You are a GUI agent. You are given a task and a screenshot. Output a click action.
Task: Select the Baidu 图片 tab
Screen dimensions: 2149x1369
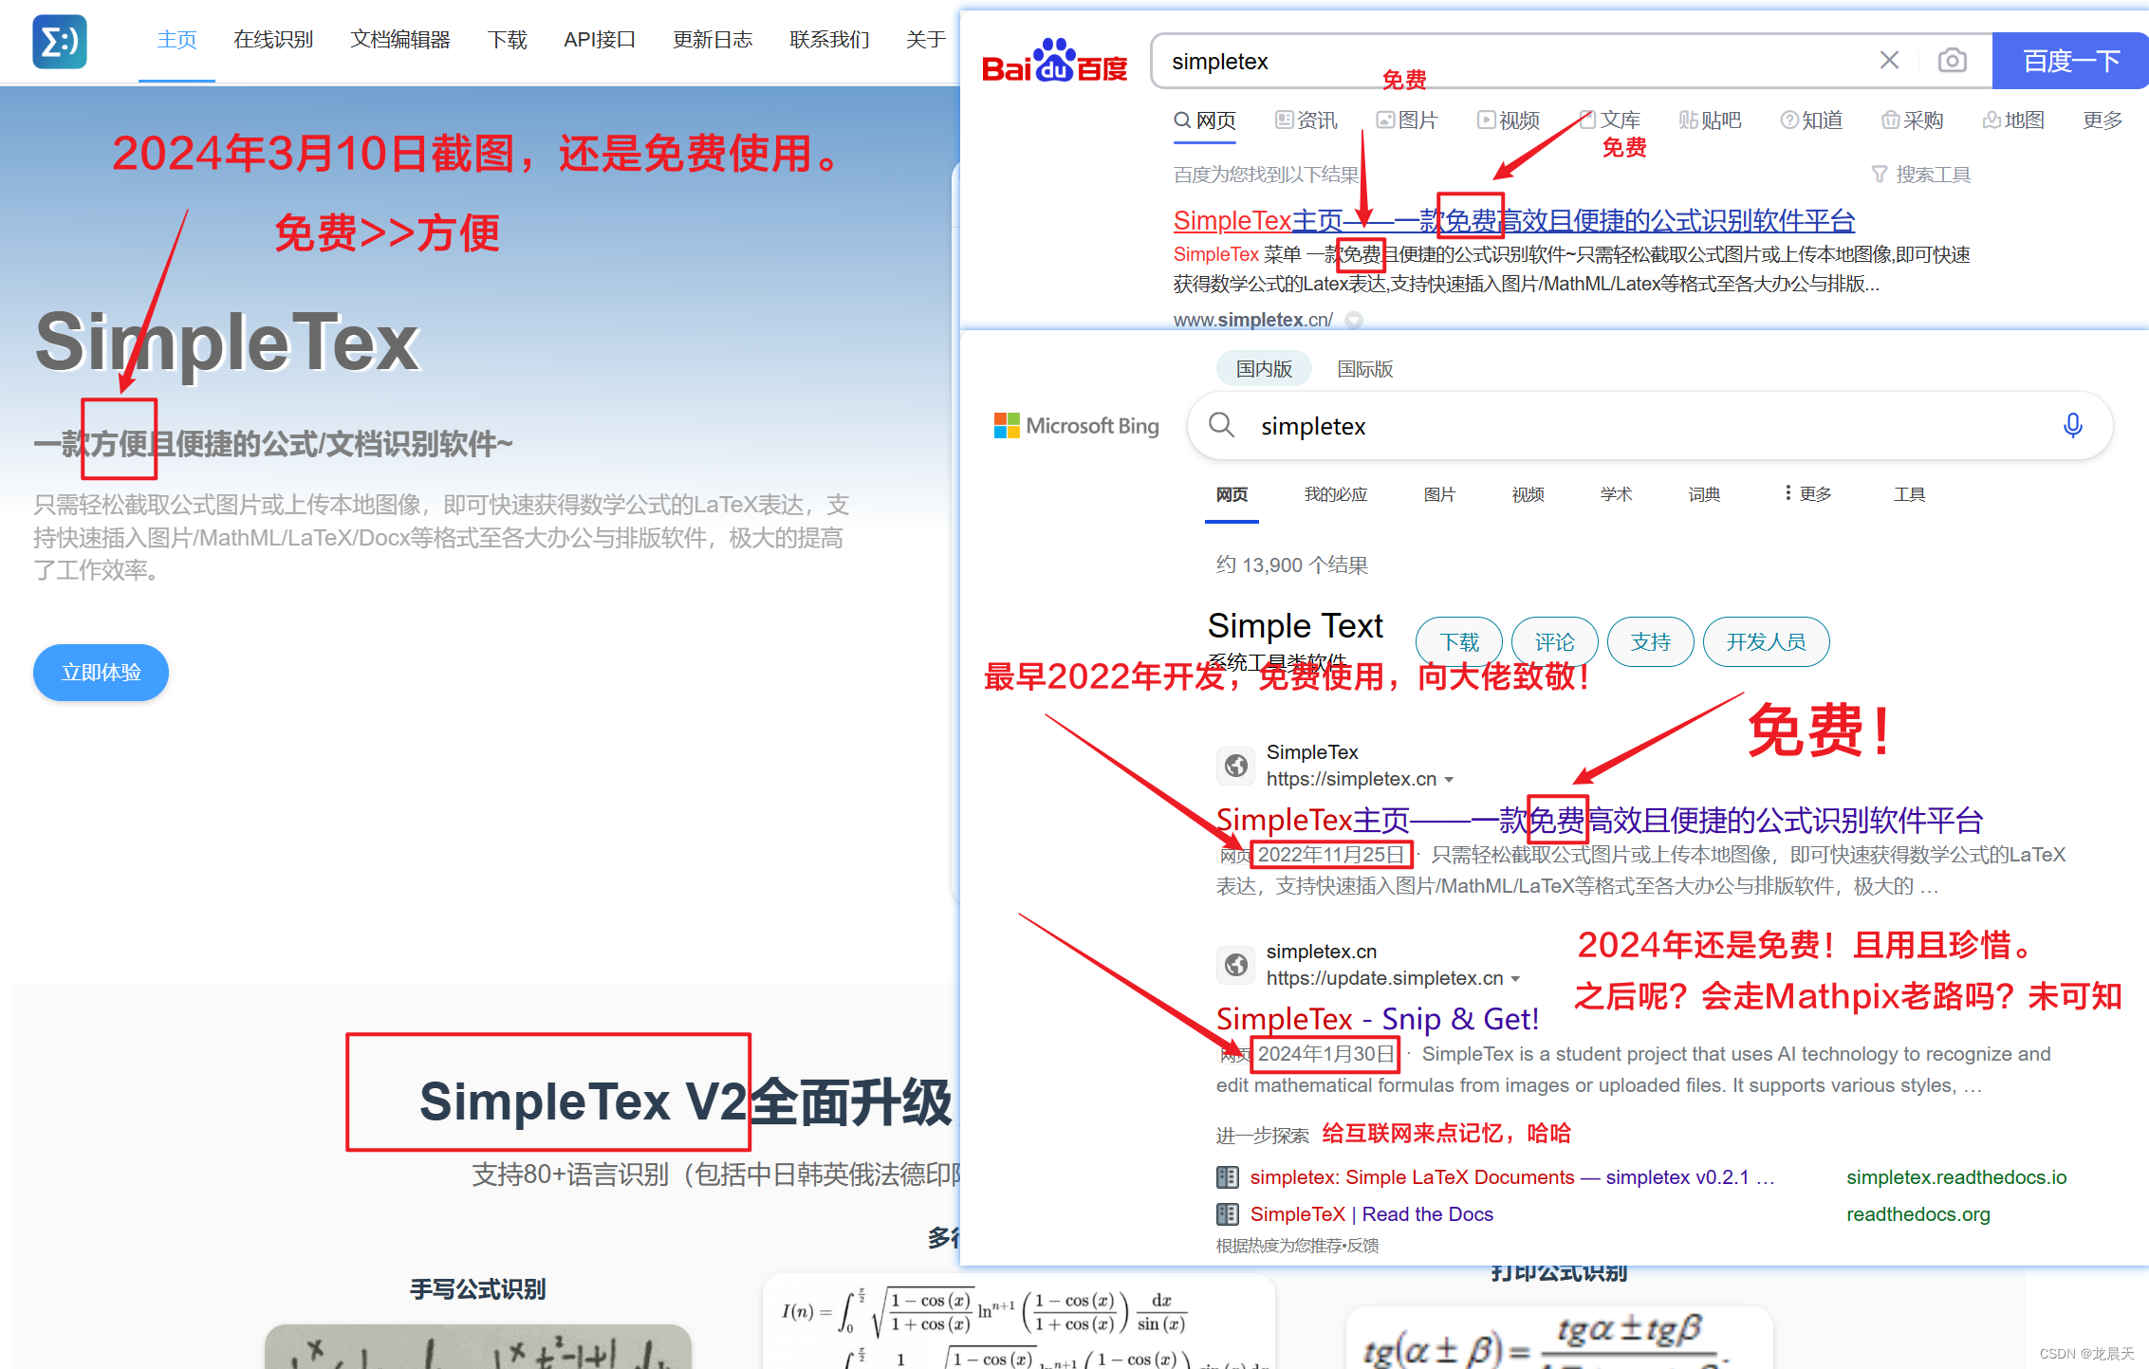[1407, 120]
